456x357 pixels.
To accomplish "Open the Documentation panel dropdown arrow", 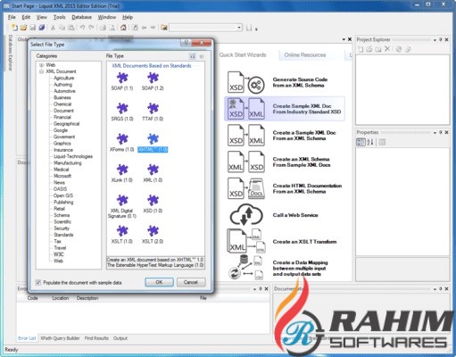I will click(435, 289).
